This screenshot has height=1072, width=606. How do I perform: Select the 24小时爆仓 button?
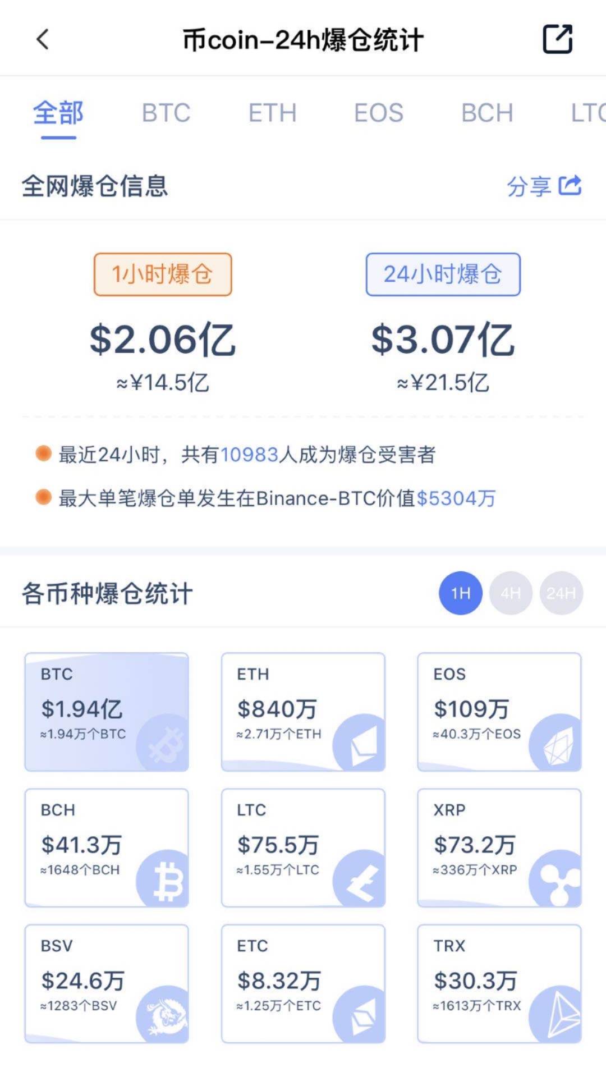443,274
